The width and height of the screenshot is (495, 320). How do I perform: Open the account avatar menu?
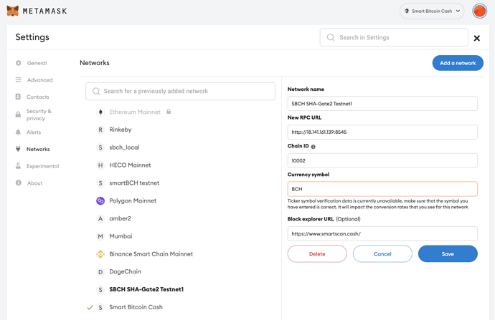(479, 11)
